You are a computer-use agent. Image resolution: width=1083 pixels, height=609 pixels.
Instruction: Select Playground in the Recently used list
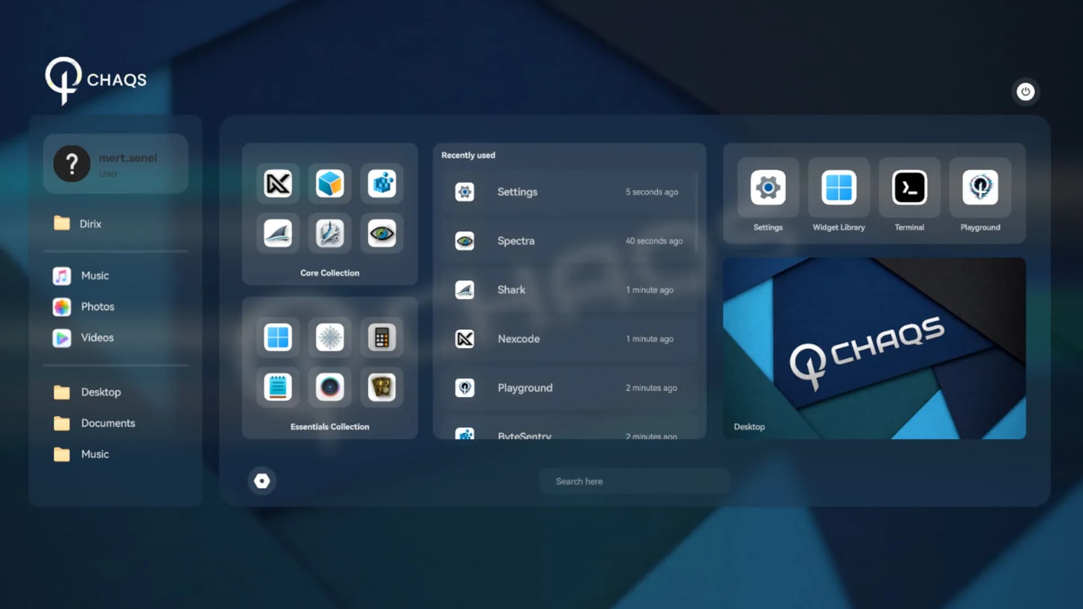click(569, 388)
